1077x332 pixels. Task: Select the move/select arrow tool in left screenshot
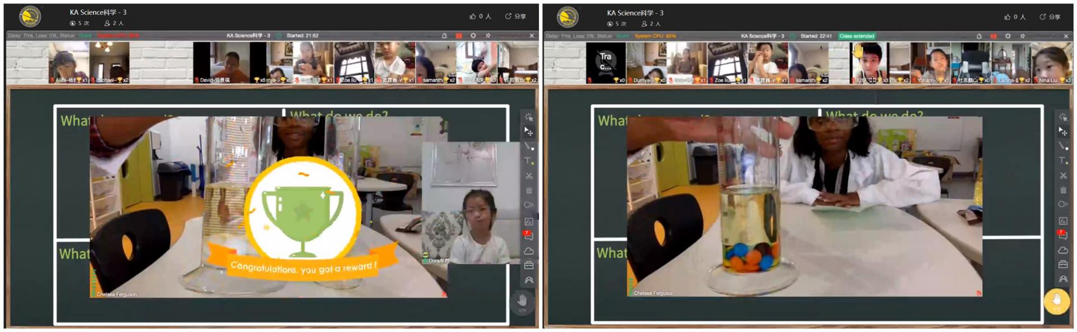tap(528, 131)
